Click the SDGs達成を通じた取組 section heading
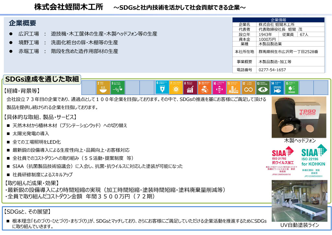Screen dimensions: 332x235 (42, 79)
